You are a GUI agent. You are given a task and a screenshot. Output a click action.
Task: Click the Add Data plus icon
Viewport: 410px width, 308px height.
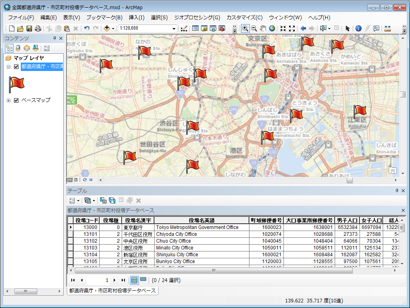[107, 28]
